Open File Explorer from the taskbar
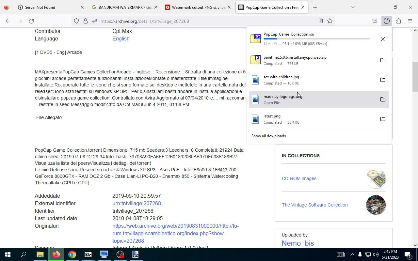 (x=40, y=254)
